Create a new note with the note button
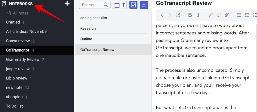Image resolution: width=257 pixels, height=112 pixels. (144, 5)
